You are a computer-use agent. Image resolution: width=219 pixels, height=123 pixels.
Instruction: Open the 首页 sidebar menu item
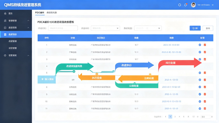[x=16, y=13]
